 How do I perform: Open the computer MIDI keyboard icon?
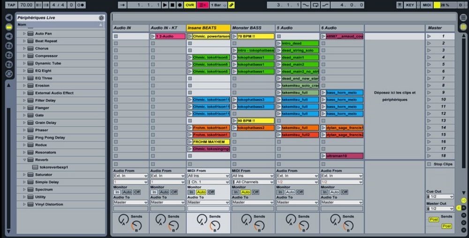(x=399, y=5)
